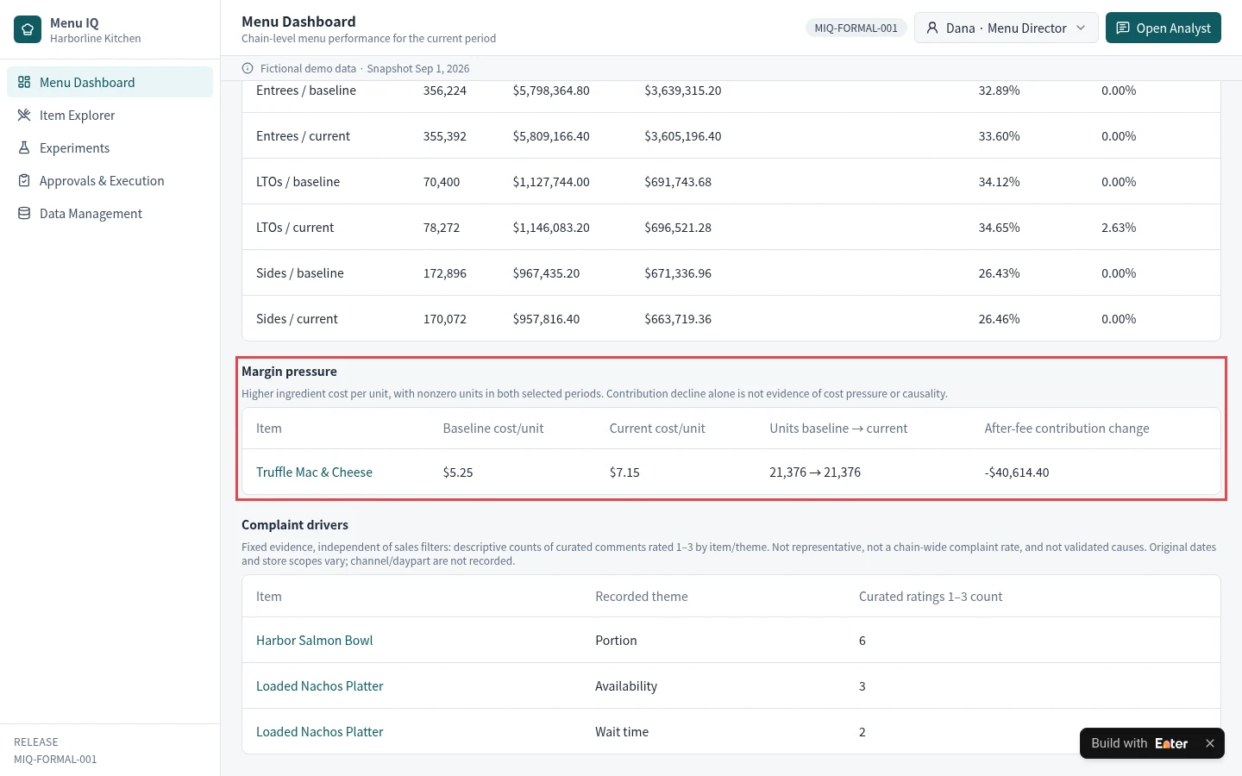Click the Experiments flask icon
The image size is (1242, 776).
click(24, 148)
